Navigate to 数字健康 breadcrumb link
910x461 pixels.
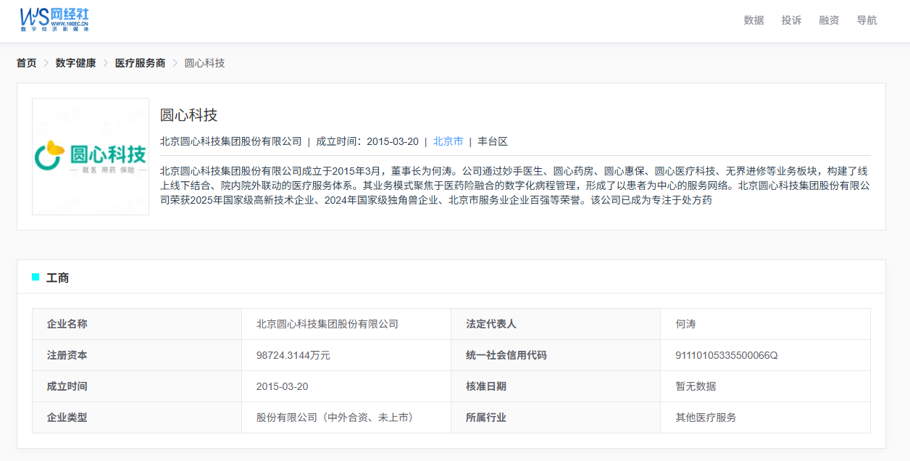click(75, 63)
